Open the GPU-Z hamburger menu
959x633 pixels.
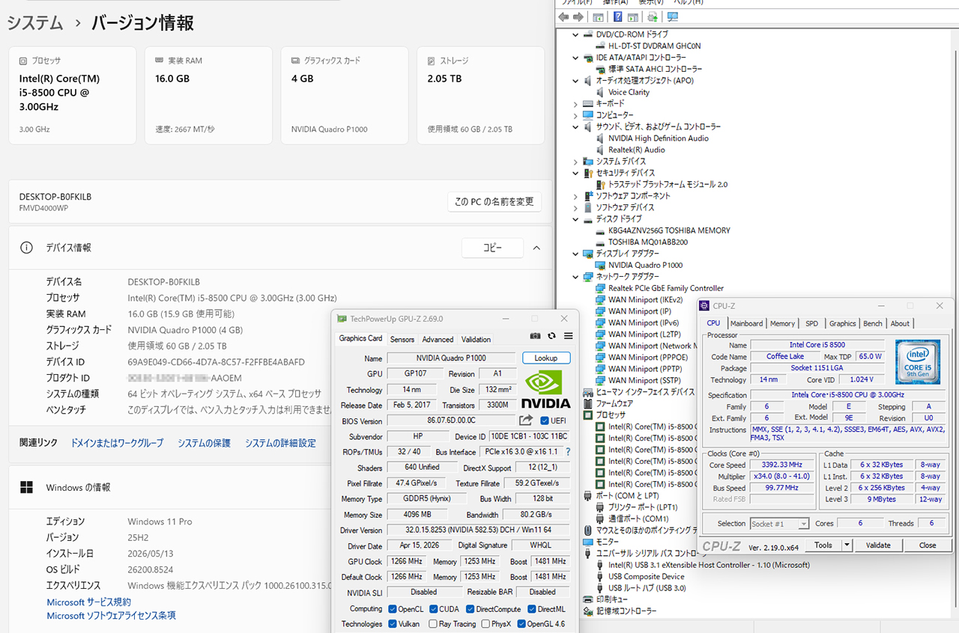click(x=568, y=337)
